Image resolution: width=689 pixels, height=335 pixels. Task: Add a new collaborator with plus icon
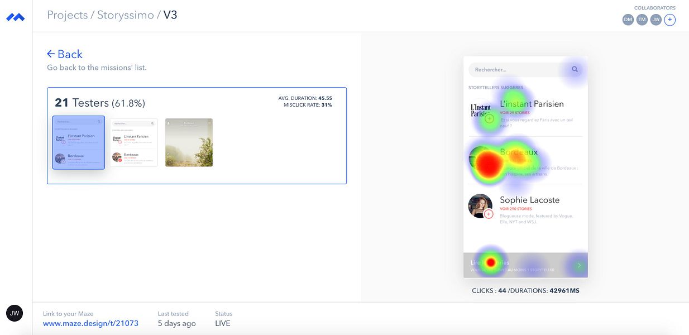coord(670,20)
